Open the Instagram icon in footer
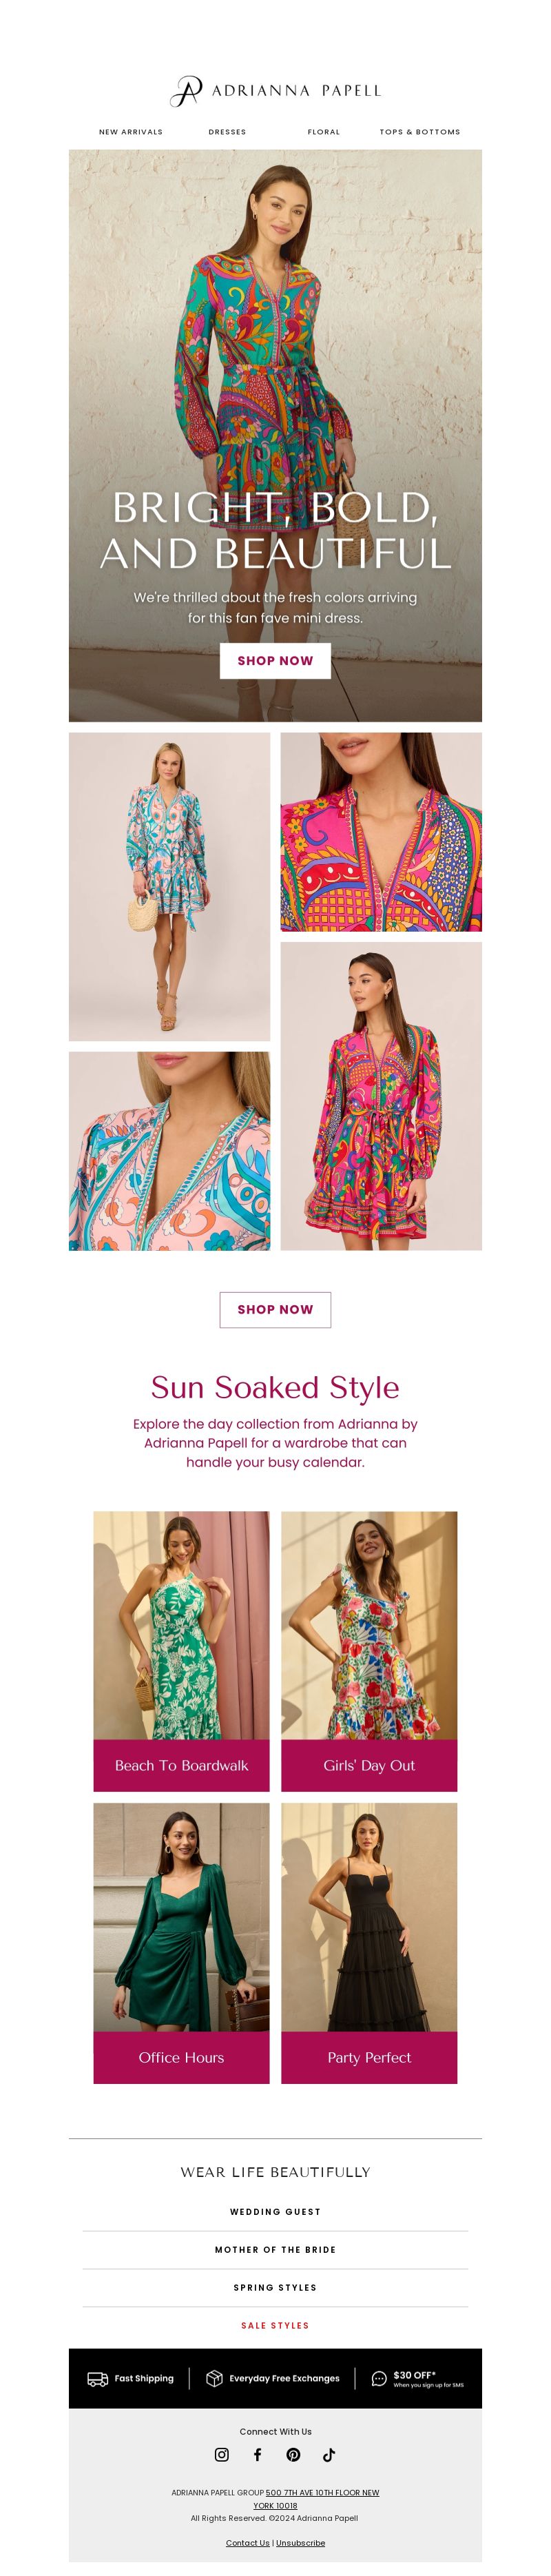 click(222, 2454)
